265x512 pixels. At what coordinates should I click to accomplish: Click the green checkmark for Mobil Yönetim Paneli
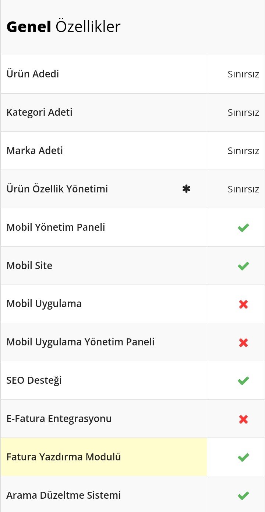[x=243, y=227]
